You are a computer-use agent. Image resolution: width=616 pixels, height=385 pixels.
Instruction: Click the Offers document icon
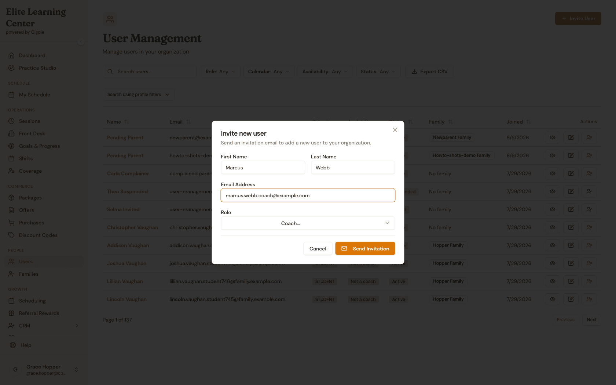point(11,210)
